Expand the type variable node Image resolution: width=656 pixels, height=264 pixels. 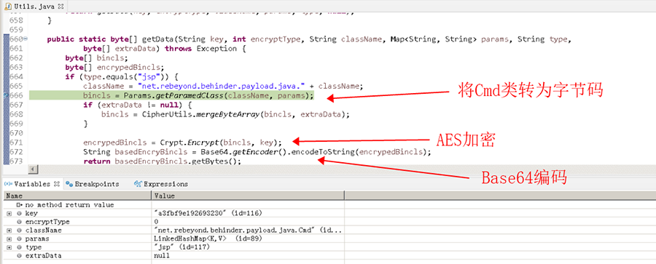9,247
